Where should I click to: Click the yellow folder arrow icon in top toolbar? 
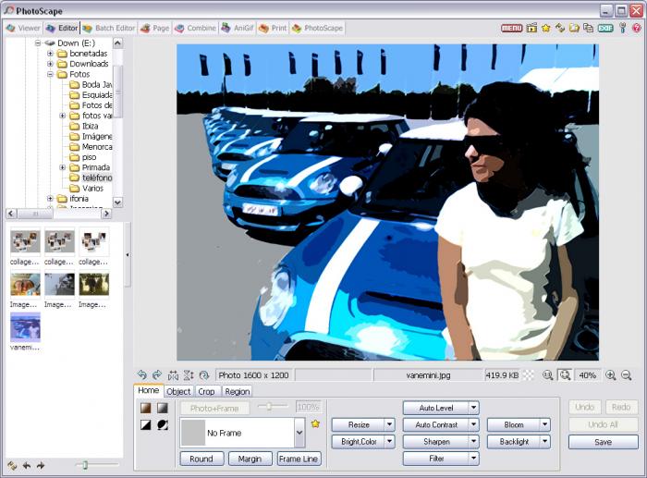[574, 28]
